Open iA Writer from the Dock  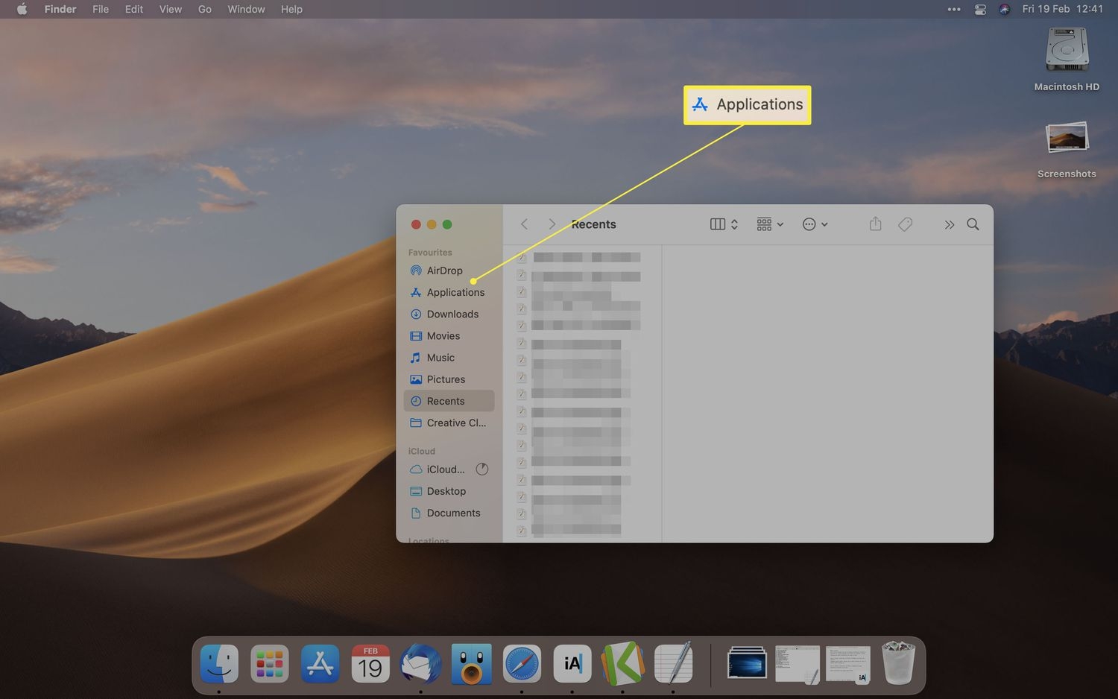point(572,663)
